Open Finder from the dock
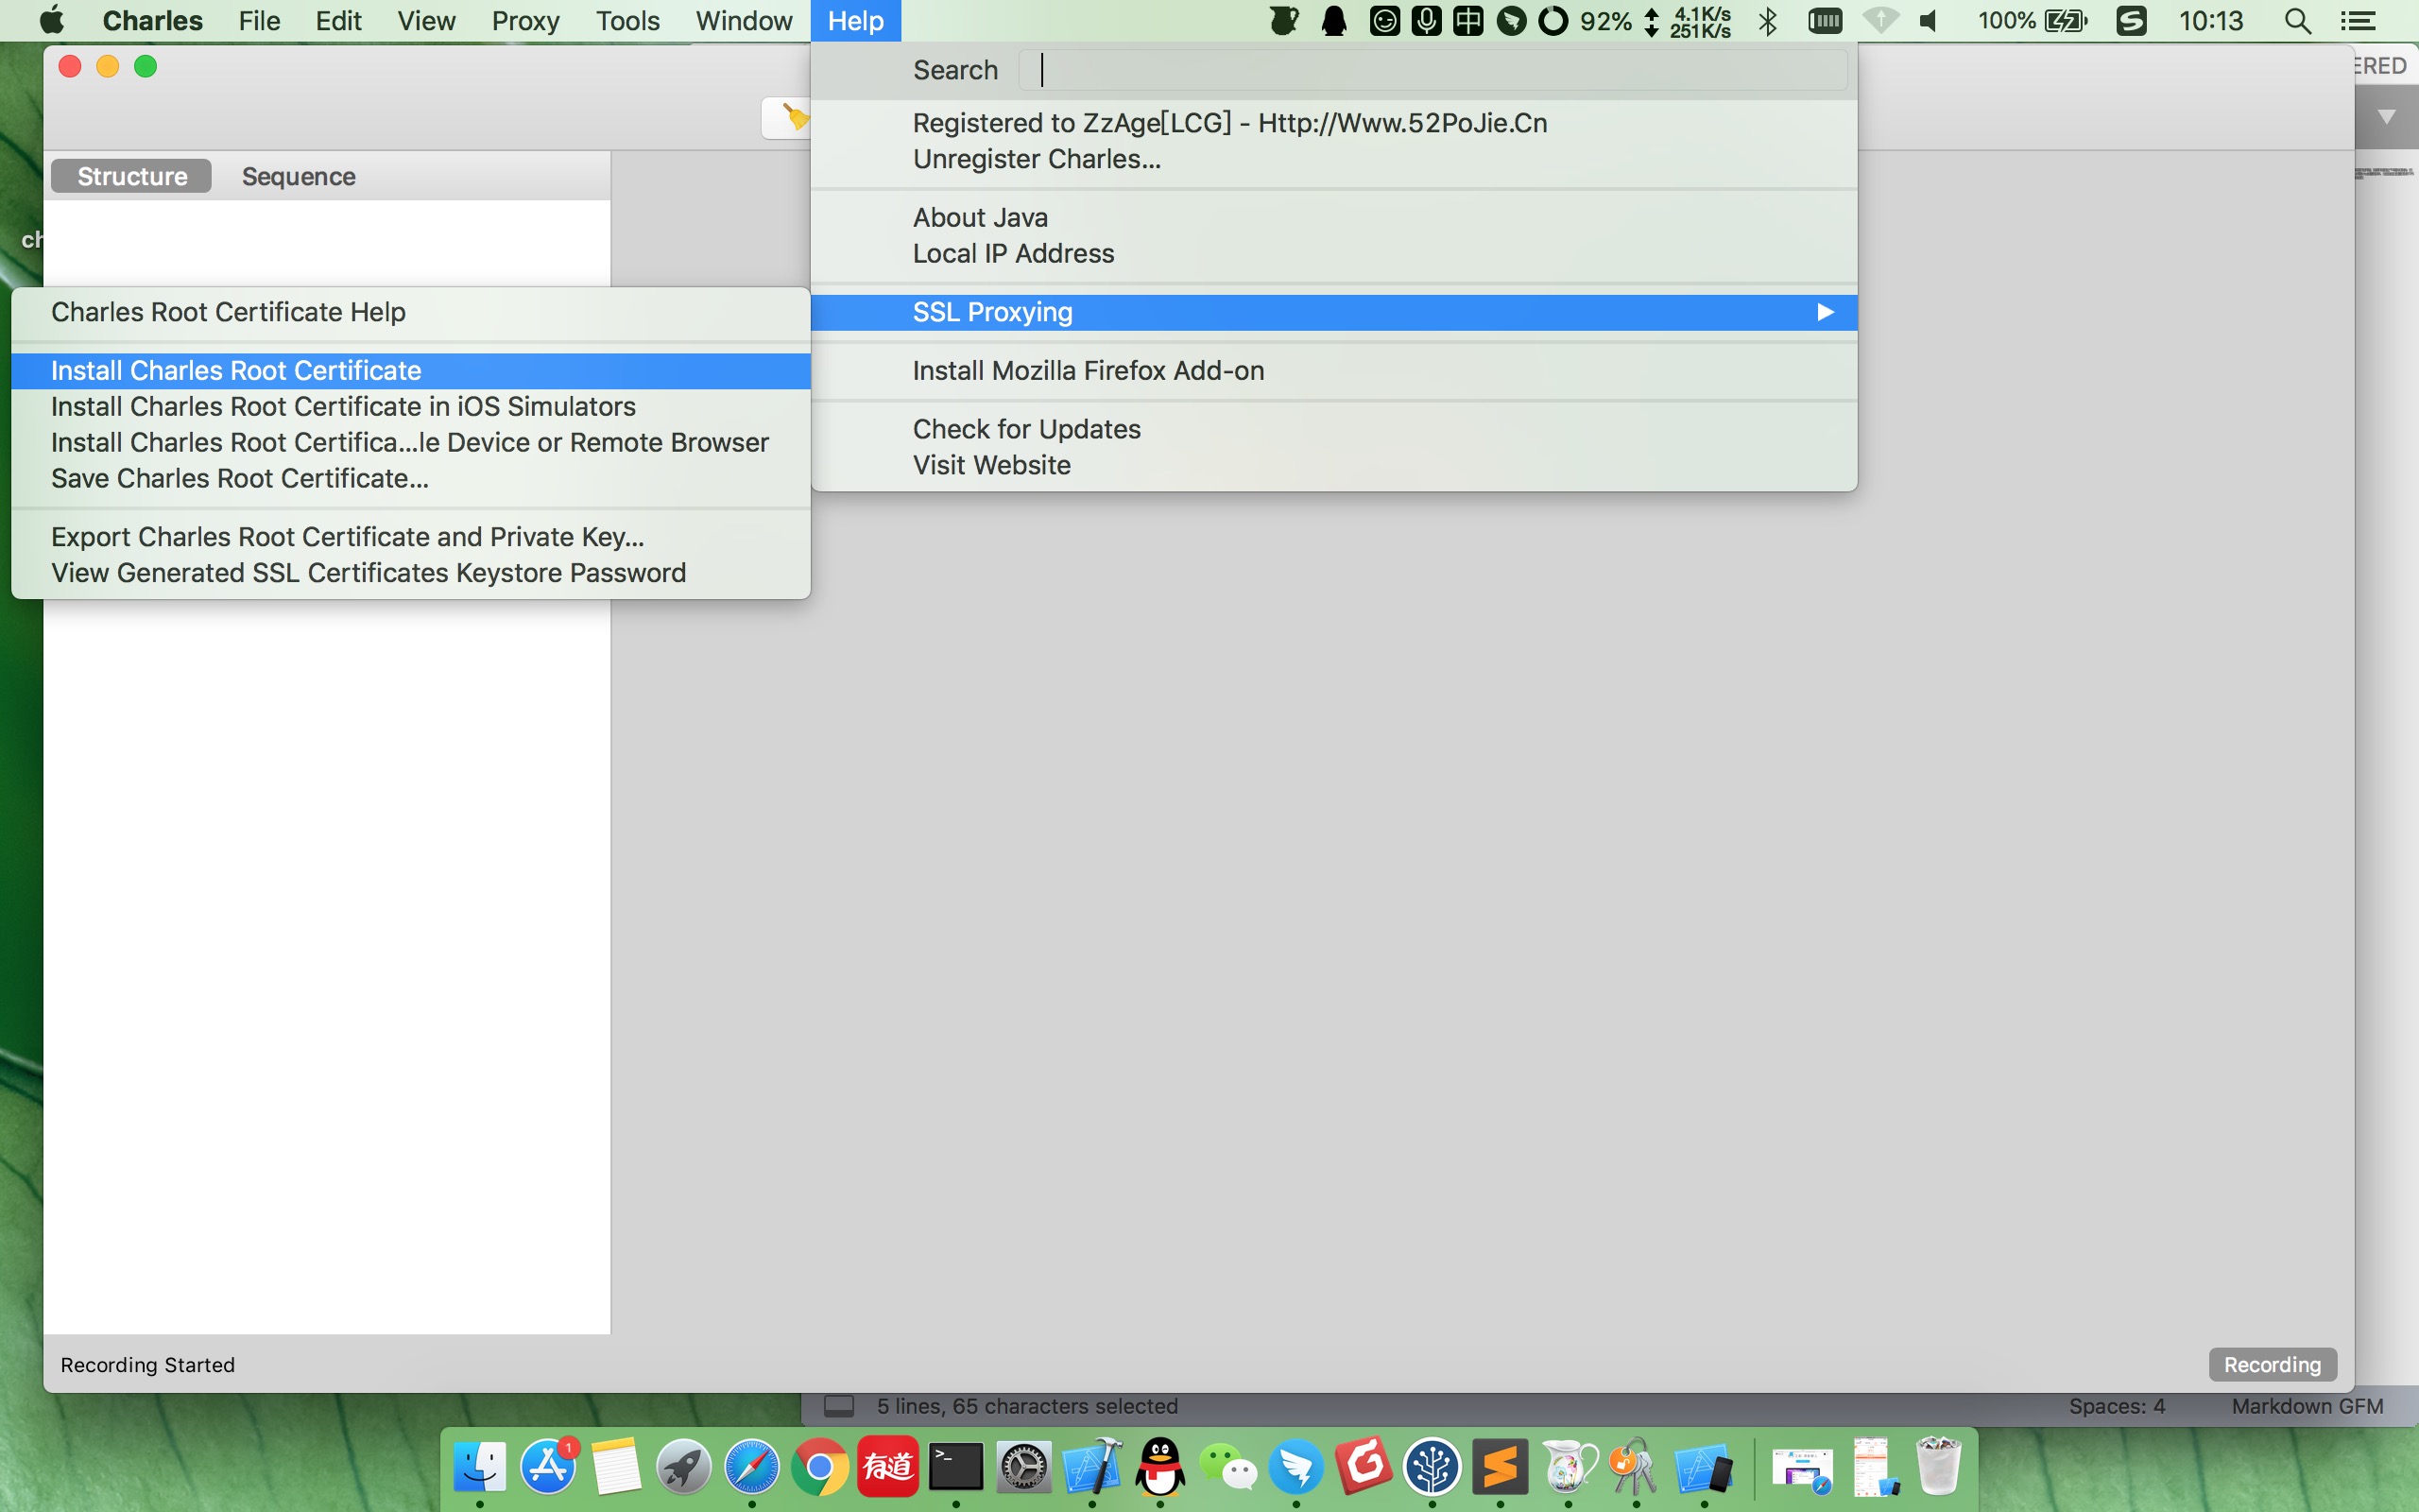The height and width of the screenshot is (1512, 2419). coord(480,1467)
